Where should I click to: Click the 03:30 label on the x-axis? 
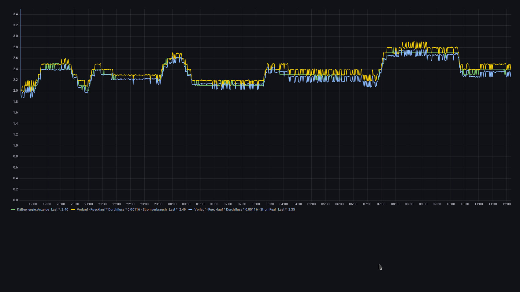coord(270,204)
